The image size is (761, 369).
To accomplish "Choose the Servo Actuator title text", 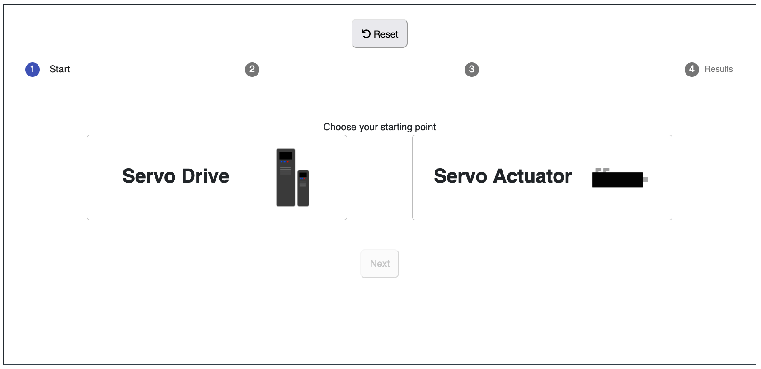I will pos(503,176).
